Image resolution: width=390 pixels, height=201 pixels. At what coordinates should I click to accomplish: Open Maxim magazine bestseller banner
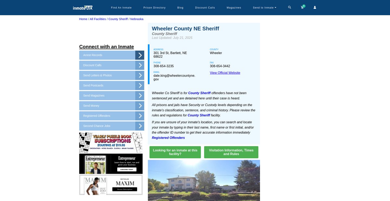[x=111, y=185]
